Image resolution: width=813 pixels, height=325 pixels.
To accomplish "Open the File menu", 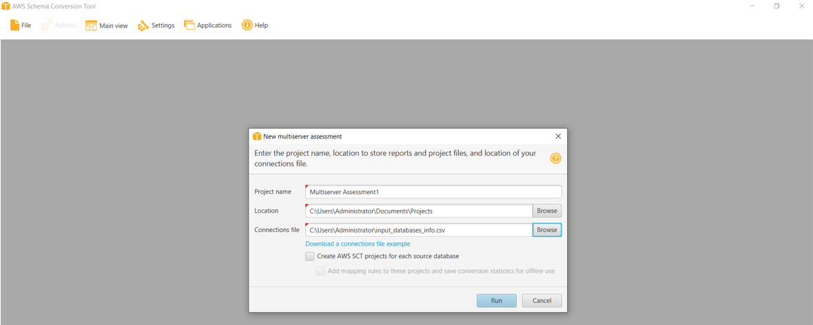I will pos(21,25).
